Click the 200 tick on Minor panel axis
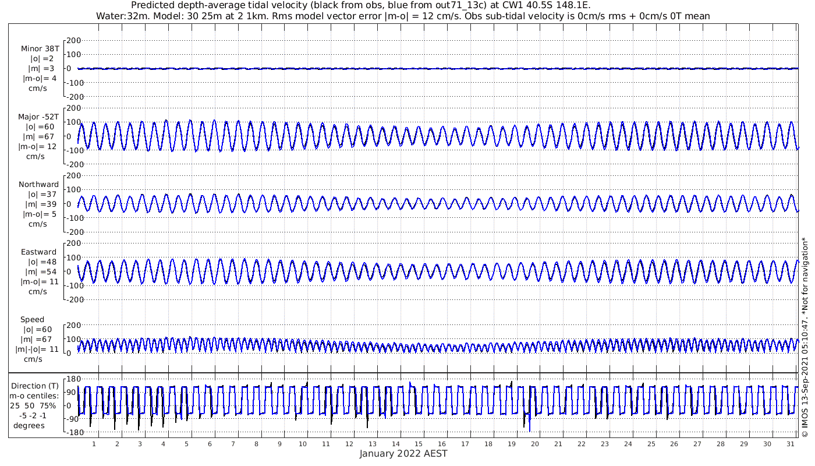Image resolution: width=815 pixels, height=466 pixels. point(73,40)
